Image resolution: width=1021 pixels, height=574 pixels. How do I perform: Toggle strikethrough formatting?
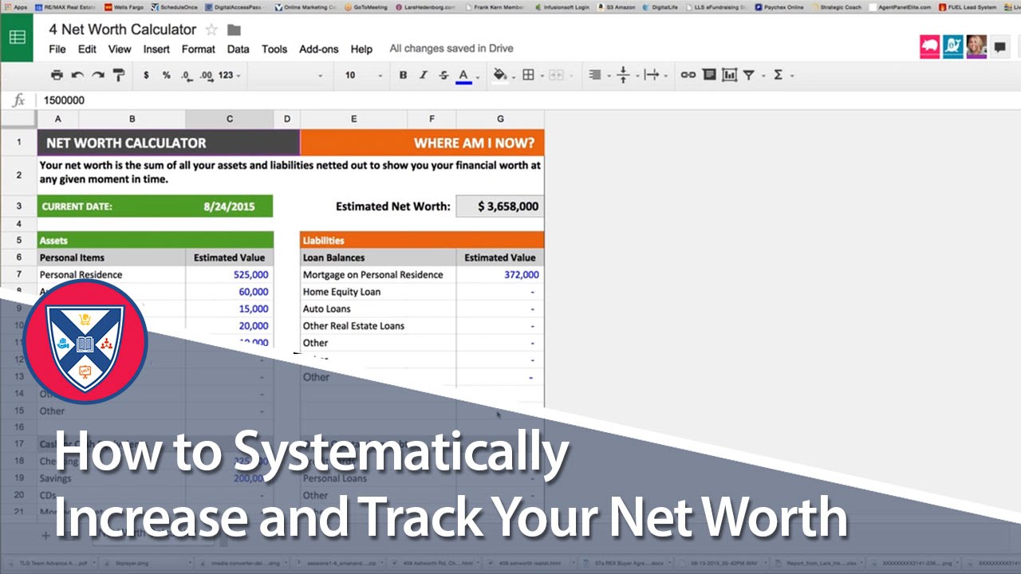[x=443, y=75]
